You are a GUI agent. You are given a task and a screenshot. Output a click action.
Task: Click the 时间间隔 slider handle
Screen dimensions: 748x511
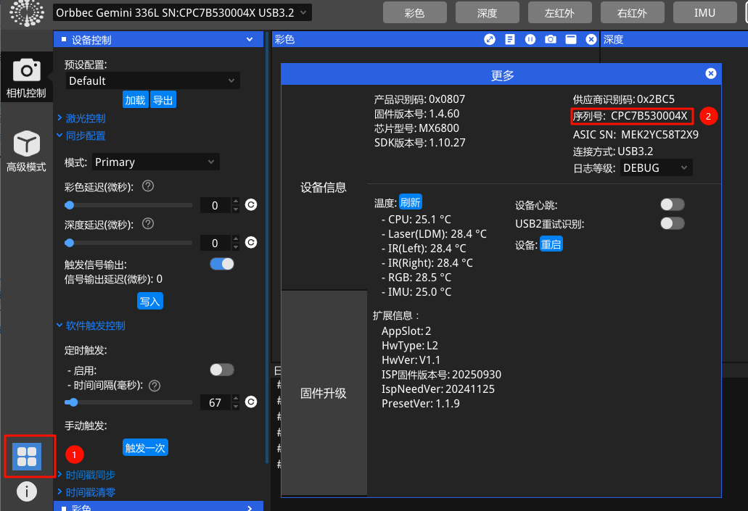pos(72,402)
